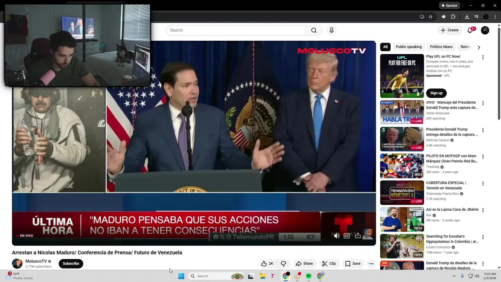Open Spotify from taskbar
501x282 pixels.
click(x=308, y=276)
